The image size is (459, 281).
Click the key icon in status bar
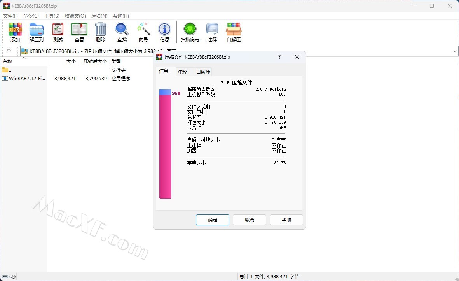12,277
